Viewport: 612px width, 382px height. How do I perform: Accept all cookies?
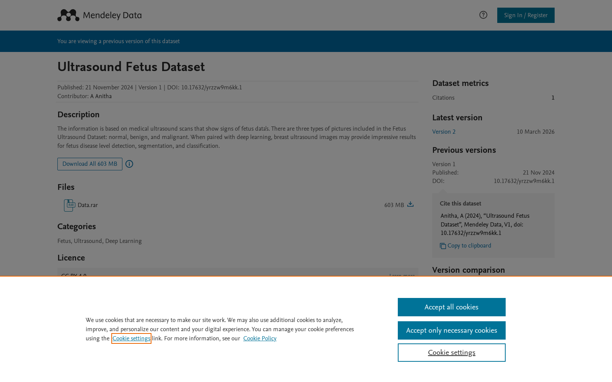(x=452, y=307)
